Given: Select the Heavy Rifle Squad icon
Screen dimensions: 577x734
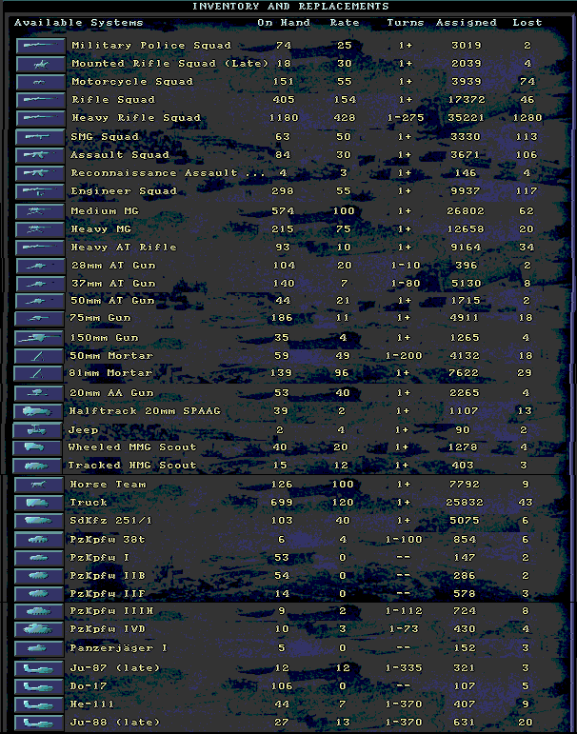Looking at the screenshot, I should (41, 117).
